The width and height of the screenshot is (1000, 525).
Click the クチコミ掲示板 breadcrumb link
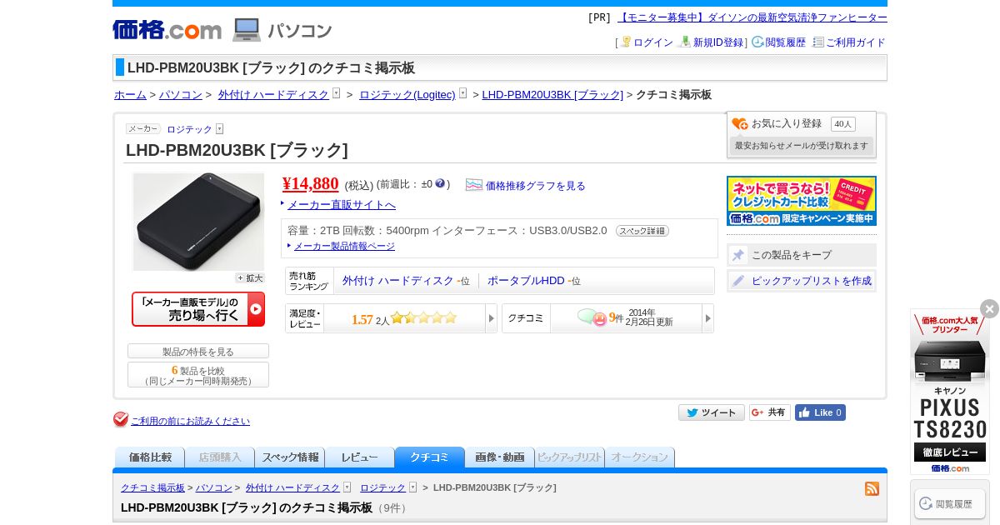click(152, 487)
